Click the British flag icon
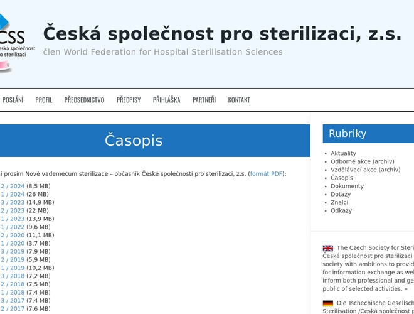This screenshot has height=314, width=414. [x=328, y=248]
